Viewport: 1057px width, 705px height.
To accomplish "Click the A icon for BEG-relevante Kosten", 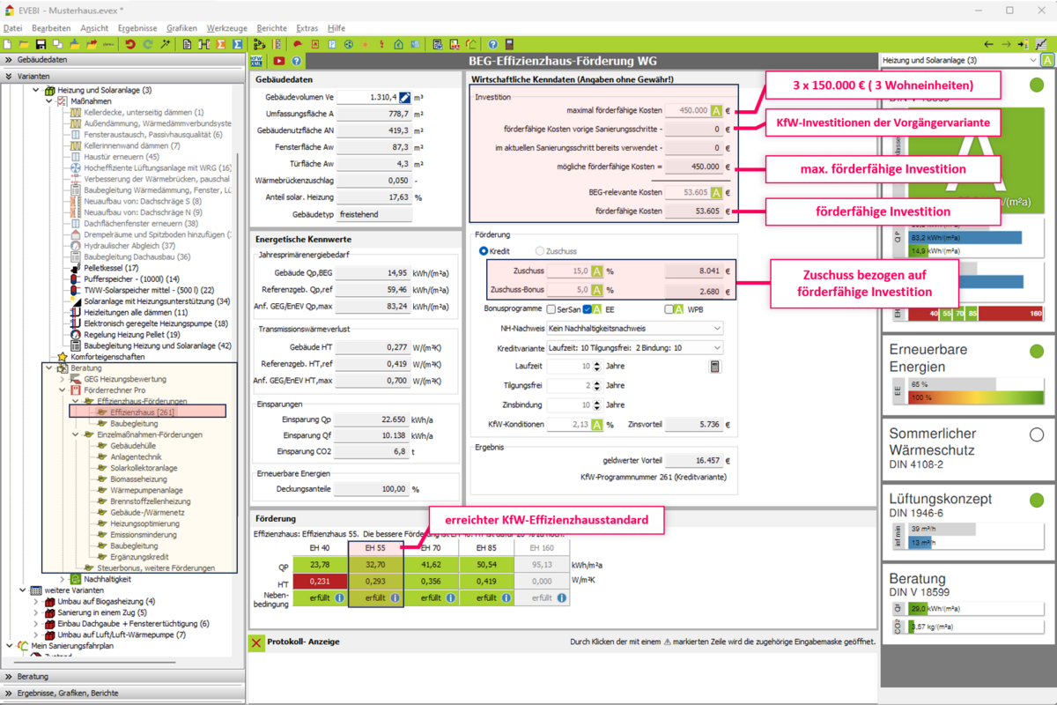I will coord(716,192).
